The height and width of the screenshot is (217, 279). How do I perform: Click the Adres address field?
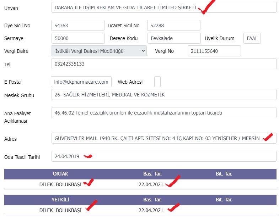point(164,138)
